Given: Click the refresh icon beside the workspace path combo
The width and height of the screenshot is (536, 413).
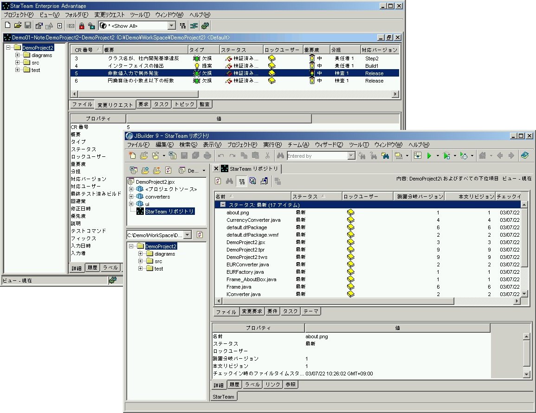Looking at the screenshot, I should (x=200, y=235).
